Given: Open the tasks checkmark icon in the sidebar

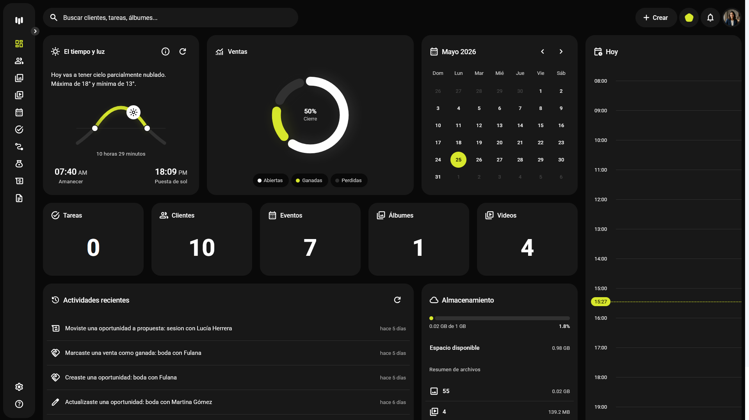Looking at the screenshot, I should [19, 129].
